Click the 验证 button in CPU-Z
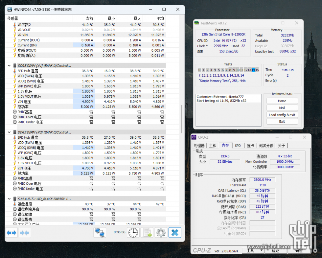This screenshot has height=258, width=322. point(275,250)
